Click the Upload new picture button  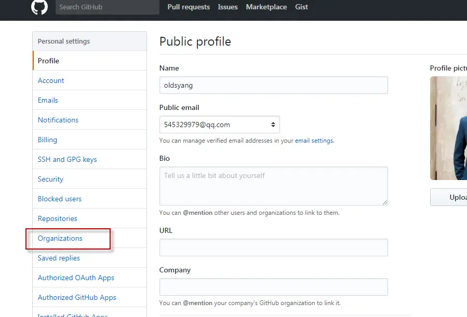[x=449, y=197]
